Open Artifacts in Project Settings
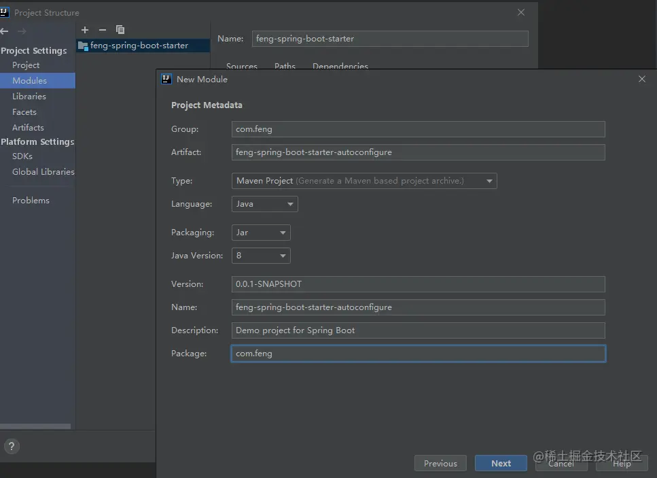 pyautogui.click(x=28, y=127)
